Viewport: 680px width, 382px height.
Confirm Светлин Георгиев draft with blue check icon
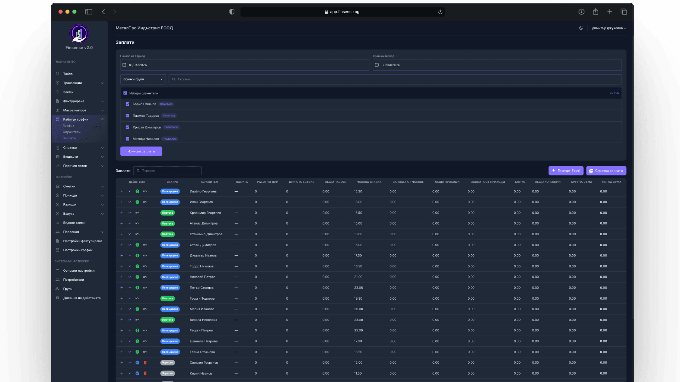(137, 363)
